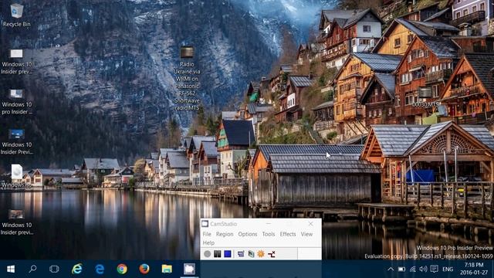494x278 pixels.
Task: Select the Recycle Bin desktop icon
Action: (17, 15)
